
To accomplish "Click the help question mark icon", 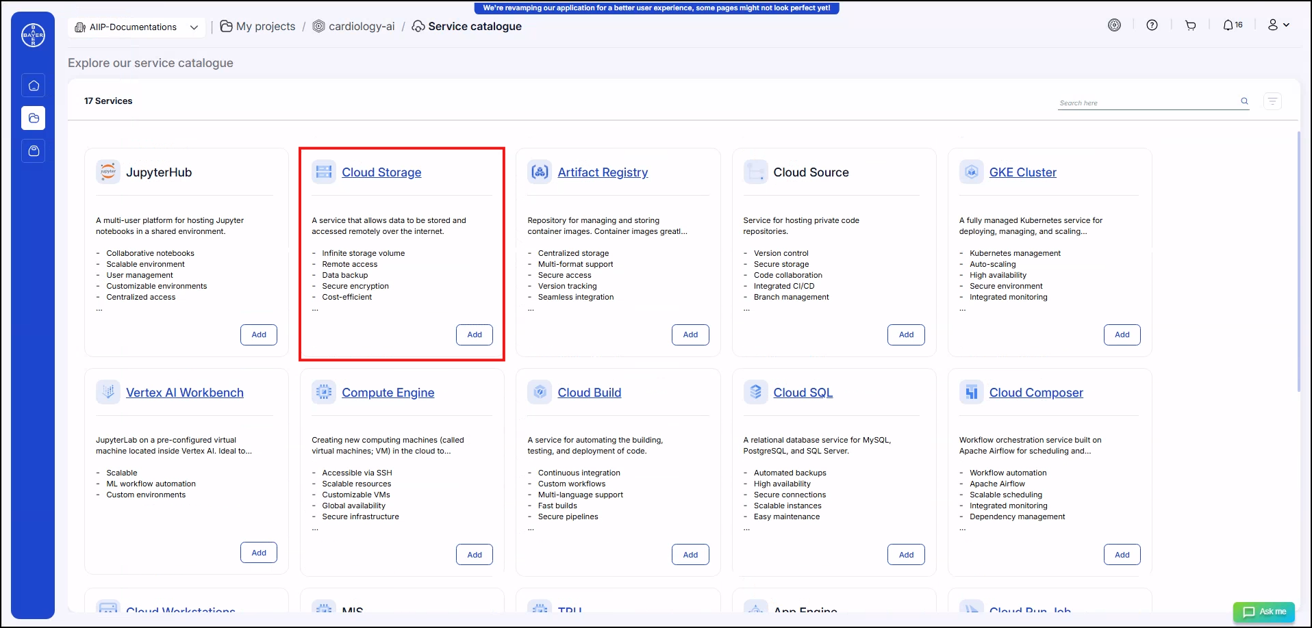I will (1152, 25).
